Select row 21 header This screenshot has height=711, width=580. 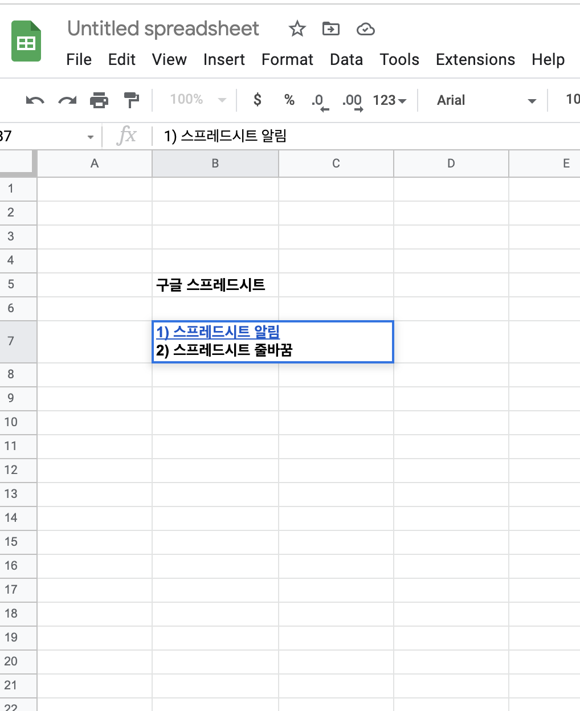[x=18, y=685]
